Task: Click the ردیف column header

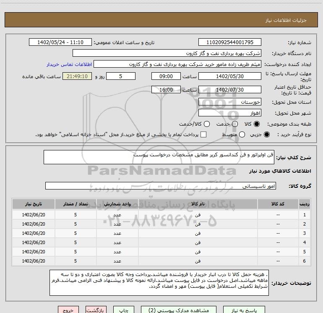Action: (x=305, y=204)
